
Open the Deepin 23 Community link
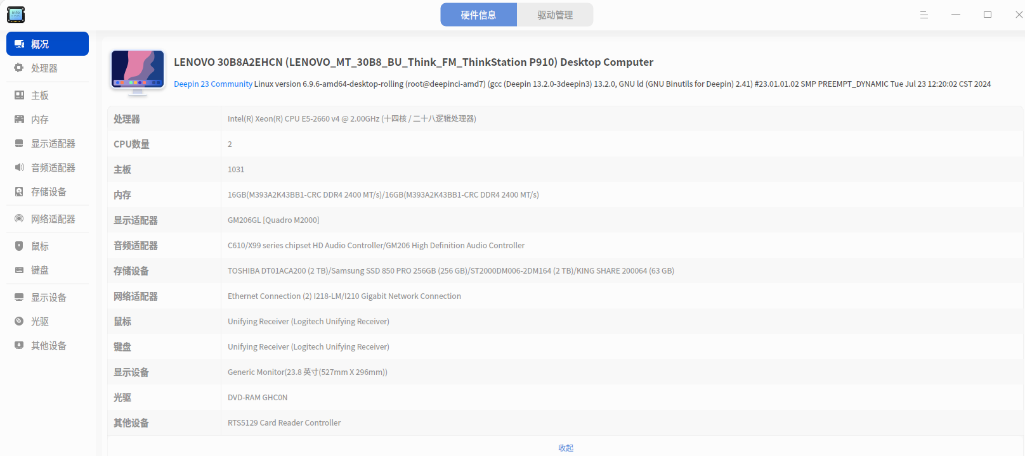pyautogui.click(x=213, y=84)
